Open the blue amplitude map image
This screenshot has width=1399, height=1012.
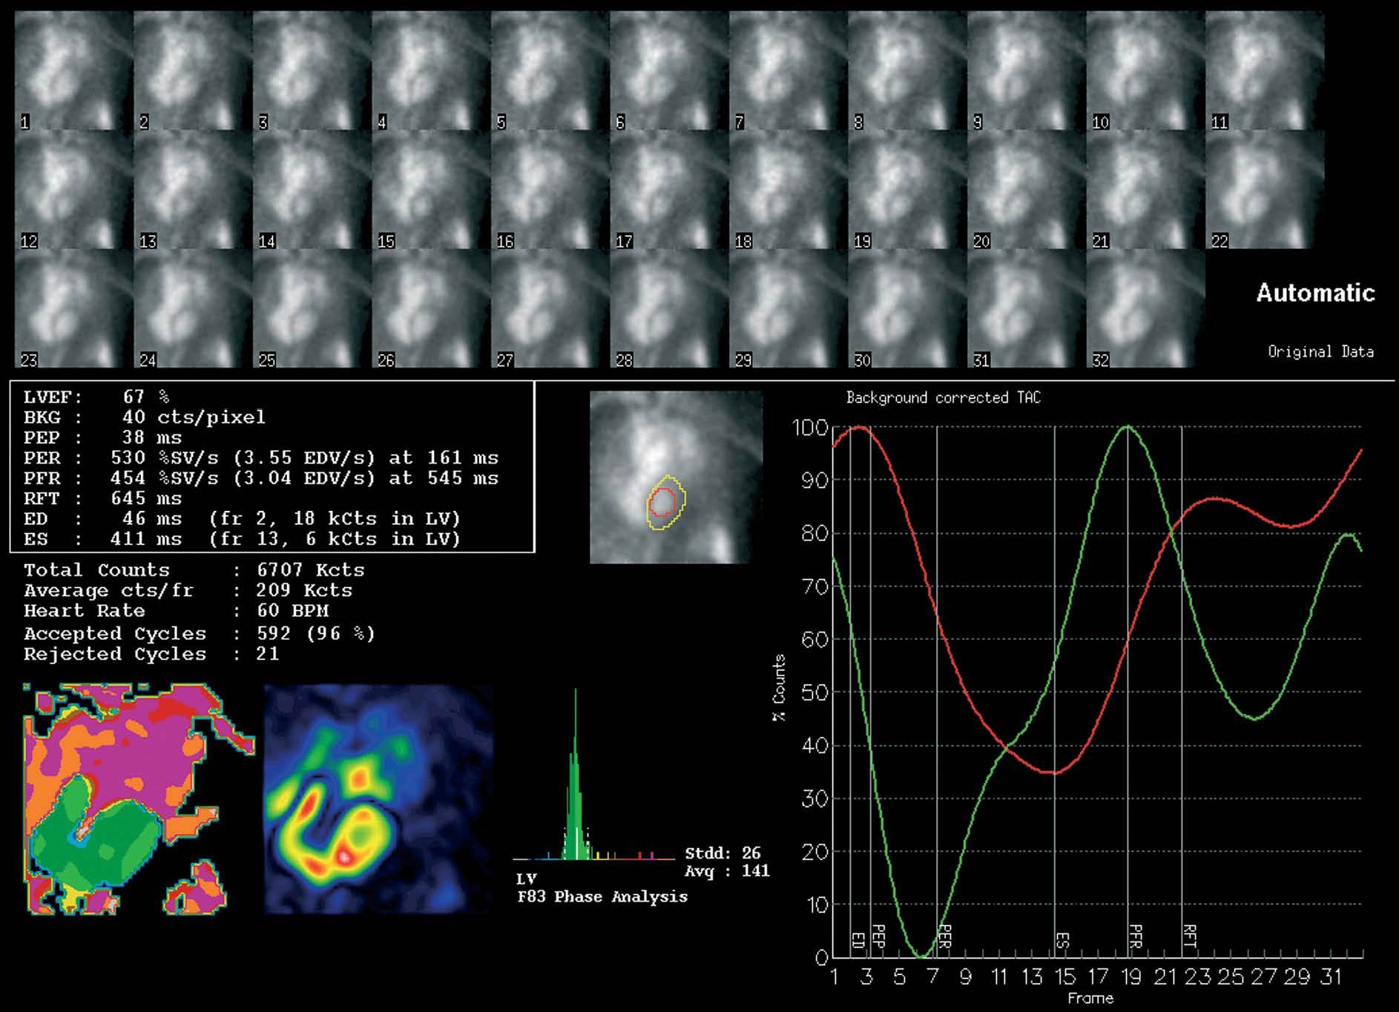point(378,799)
